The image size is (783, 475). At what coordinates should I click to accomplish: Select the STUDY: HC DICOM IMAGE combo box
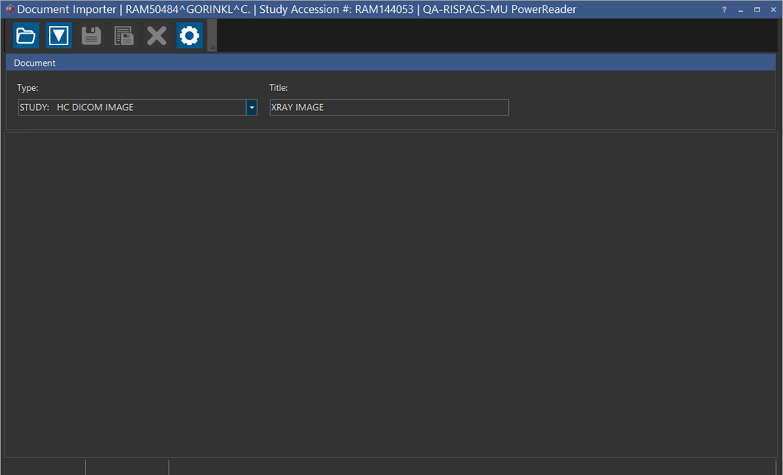132,108
